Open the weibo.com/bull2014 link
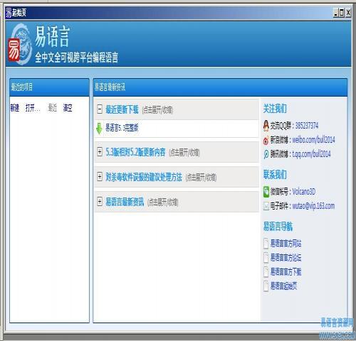This screenshot has height=341, width=356. click(313, 140)
